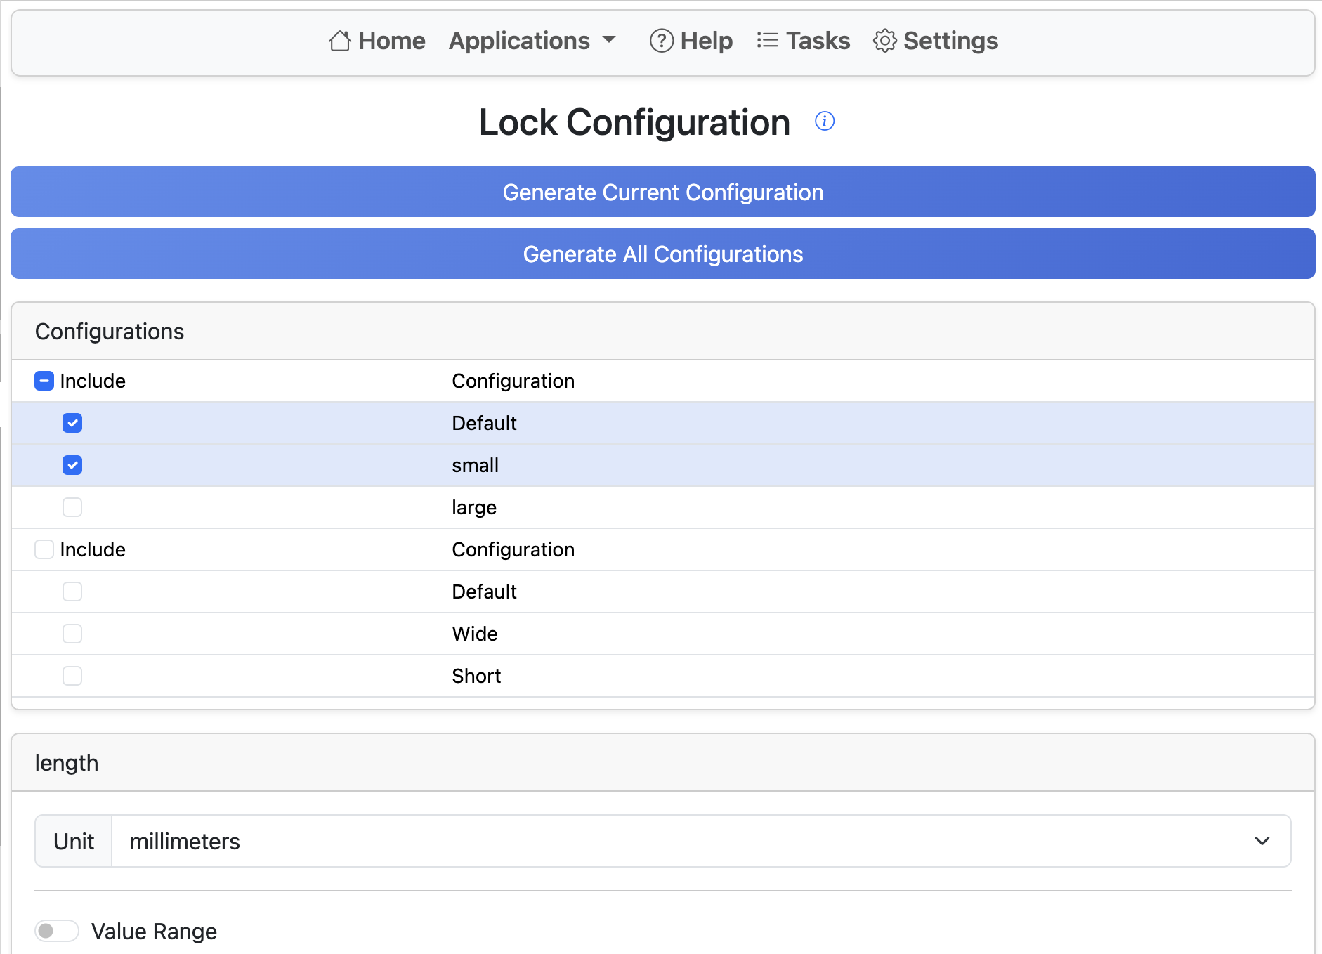
Task: Check the Wide configuration
Action: pyautogui.click(x=72, y=634)
